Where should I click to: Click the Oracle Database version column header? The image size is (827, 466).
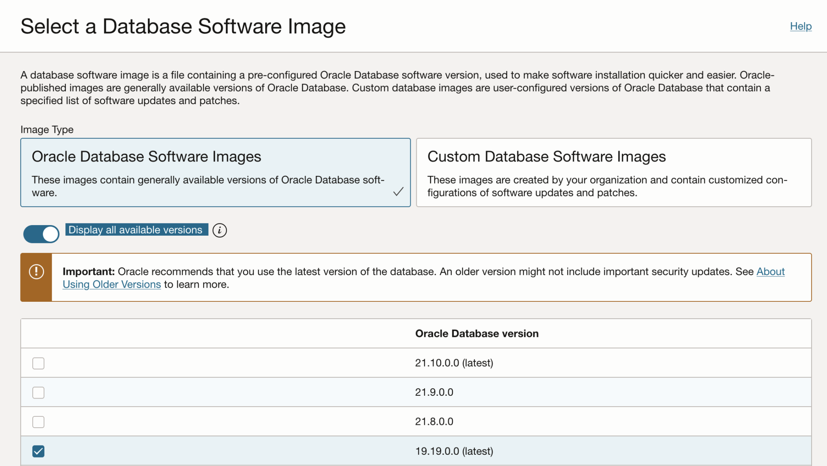476,334
